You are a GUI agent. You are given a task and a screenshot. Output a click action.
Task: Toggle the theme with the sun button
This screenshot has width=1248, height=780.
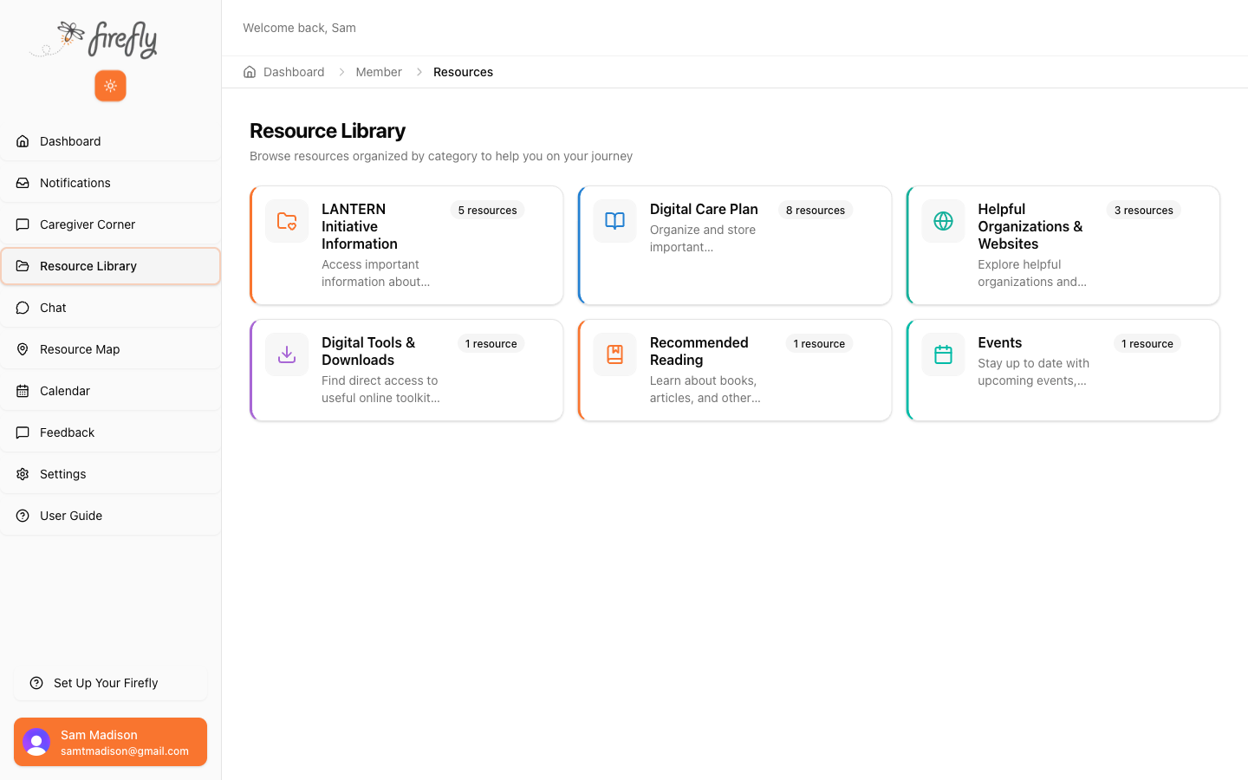[109, 86]
